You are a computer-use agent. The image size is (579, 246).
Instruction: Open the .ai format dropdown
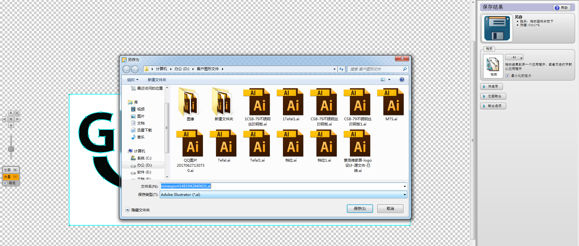pyautogui.click(x=514, y=57)
